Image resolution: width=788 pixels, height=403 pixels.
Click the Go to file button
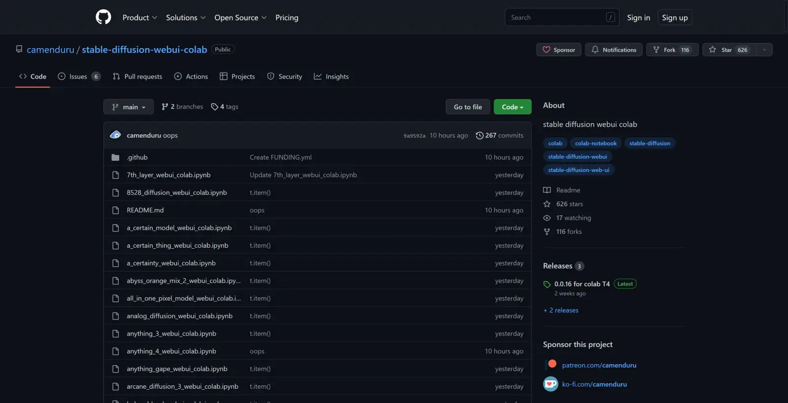(x=468, y=107)
